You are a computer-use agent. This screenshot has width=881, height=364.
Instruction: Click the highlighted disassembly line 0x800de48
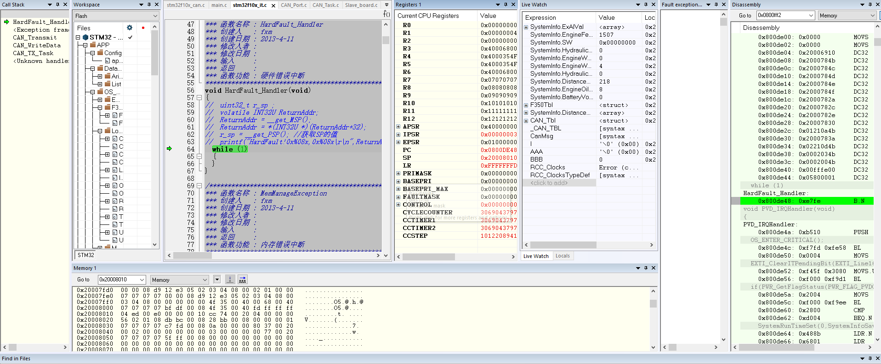point(807,201)
